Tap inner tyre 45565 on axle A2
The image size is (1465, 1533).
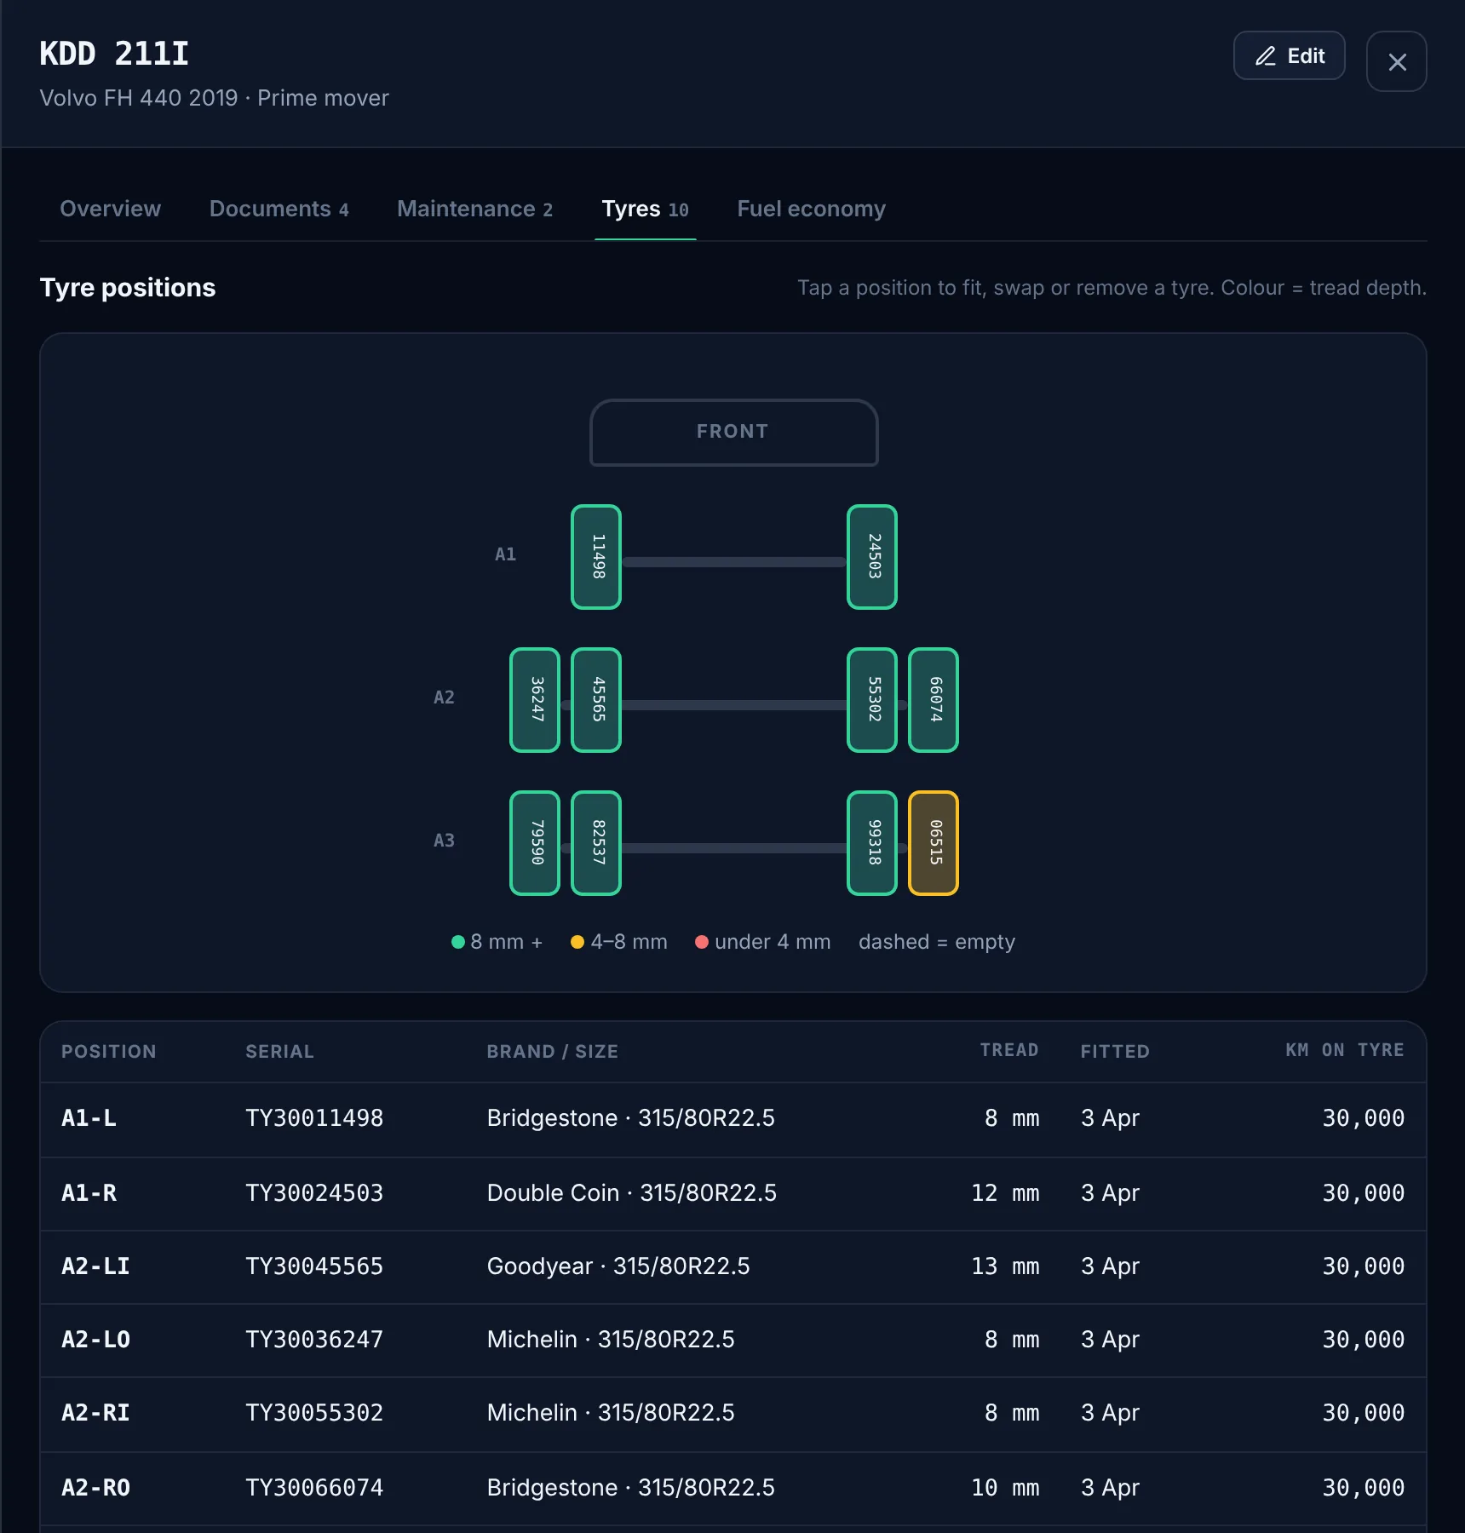[596, 700]
